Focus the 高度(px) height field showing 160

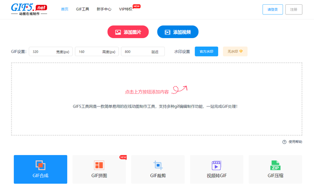[97, 52]
